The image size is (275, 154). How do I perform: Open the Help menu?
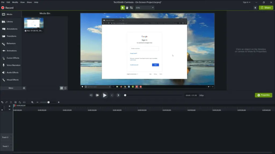(36, 2)
